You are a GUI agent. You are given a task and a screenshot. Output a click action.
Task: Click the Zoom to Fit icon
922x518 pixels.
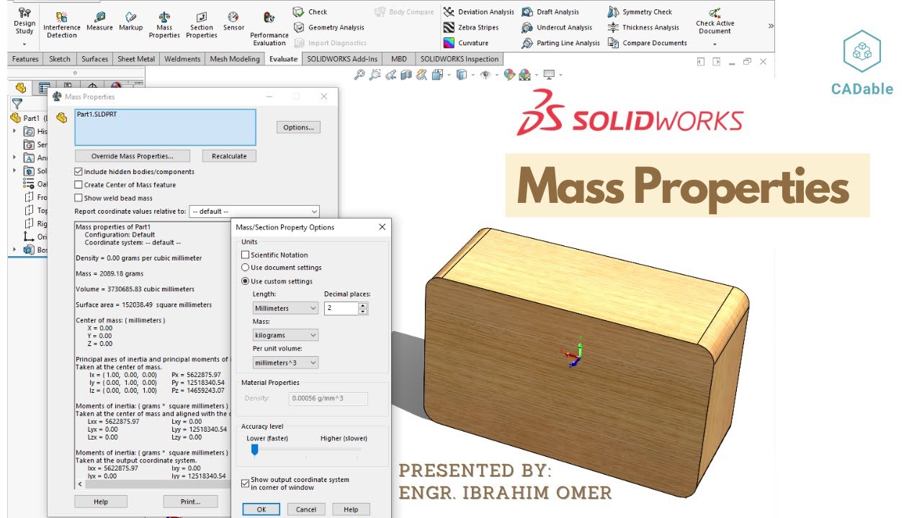pyautogui.click(x=359, y=74)
